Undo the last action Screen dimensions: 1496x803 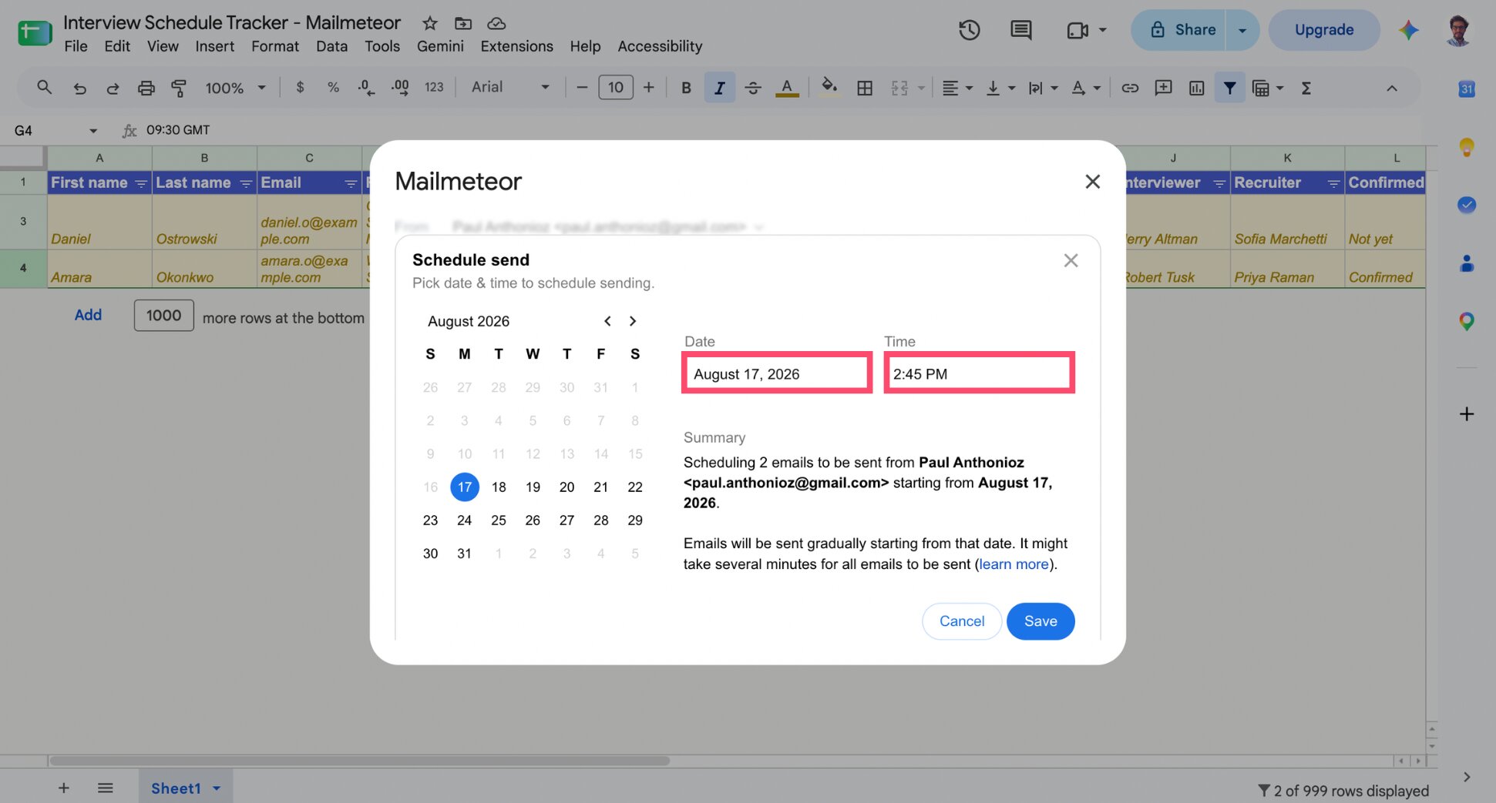pos(79,88)
